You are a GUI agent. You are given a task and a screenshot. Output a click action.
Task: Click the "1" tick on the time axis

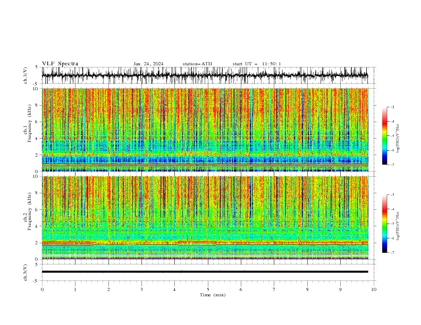(x=75, y=289)
